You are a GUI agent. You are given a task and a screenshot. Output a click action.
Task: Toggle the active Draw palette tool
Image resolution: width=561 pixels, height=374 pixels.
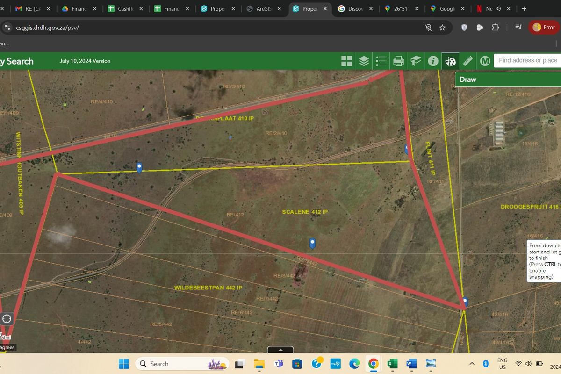(450, 61)
